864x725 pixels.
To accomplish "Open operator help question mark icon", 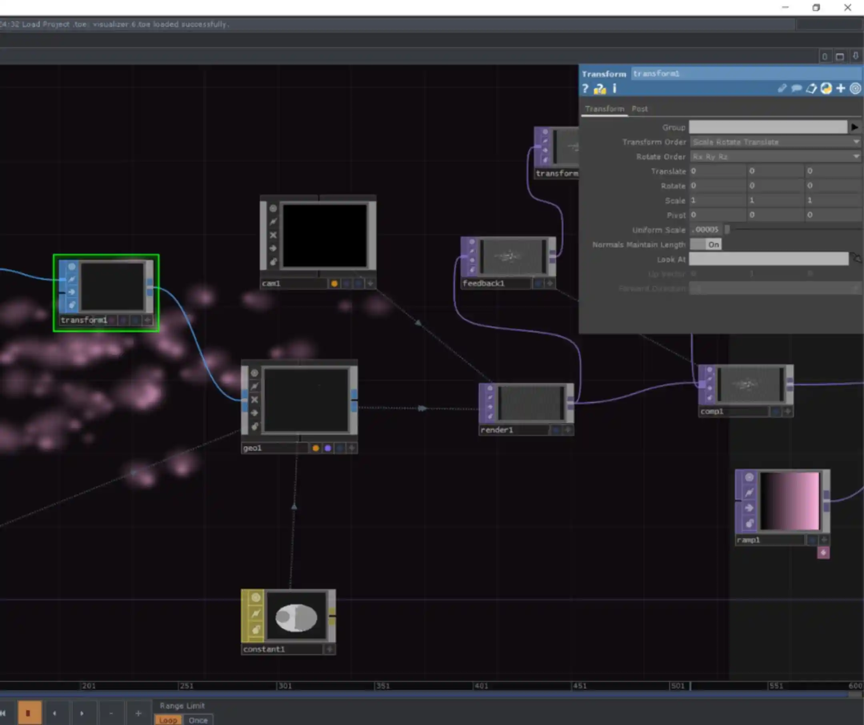I will click(585, 88).
